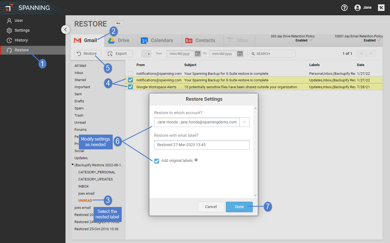The height and width of the screenshot is (243, 390).
Task: Select nested INBOX label
Action: pyautogui.click(x=84, y=186)
